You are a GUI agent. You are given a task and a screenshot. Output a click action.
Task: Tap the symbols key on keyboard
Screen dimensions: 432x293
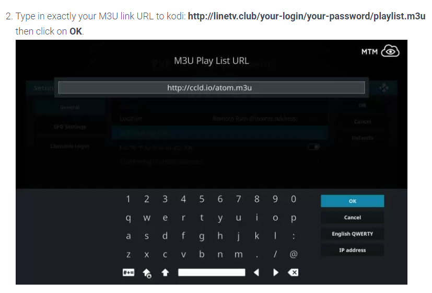point(129,273)
